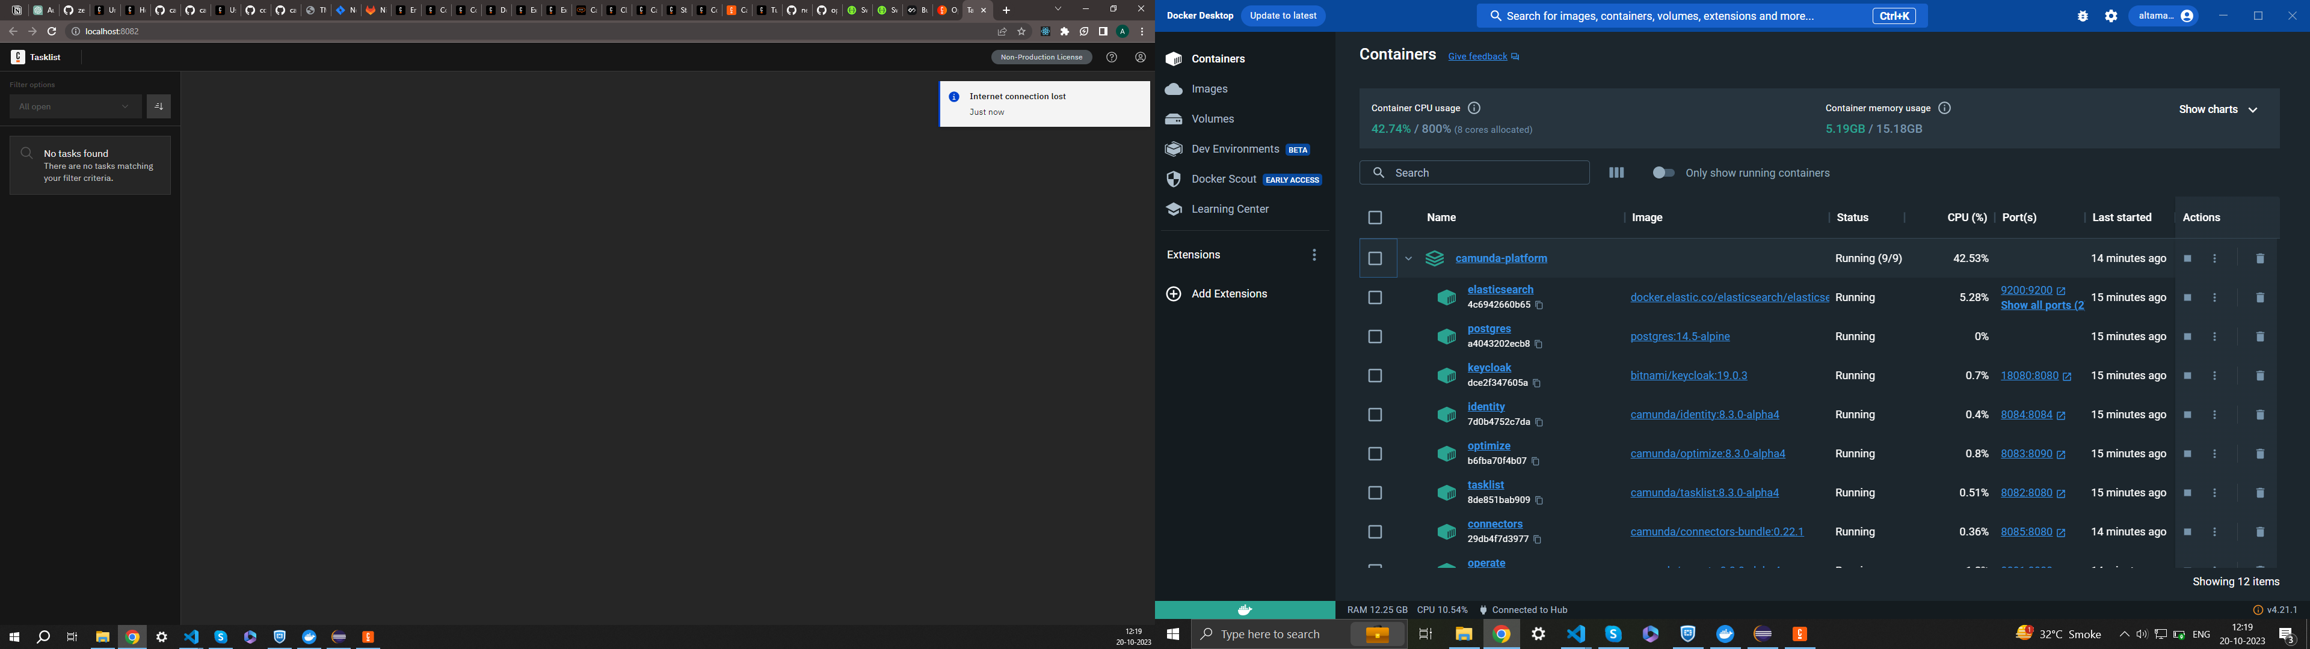This screenshot has width=2310, height=649.
Task: Click the Docker global search bar
Action: point(1702,16)
